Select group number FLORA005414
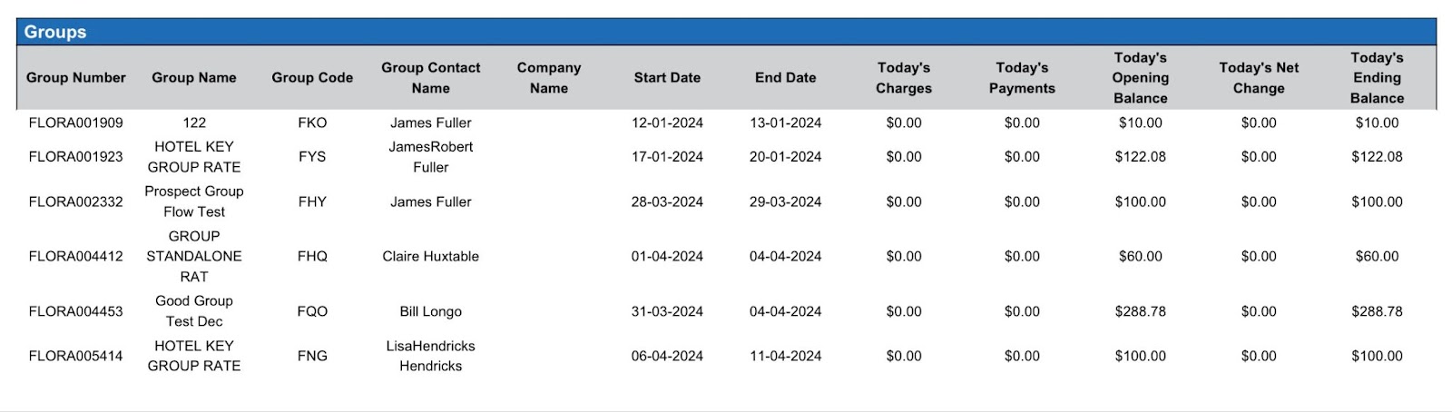The image size is (1452, 412). click(76, 356)
